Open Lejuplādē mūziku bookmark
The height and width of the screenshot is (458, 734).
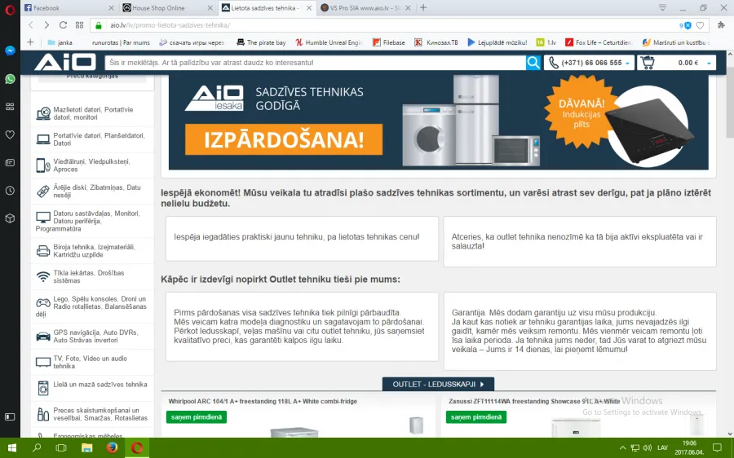pyautogui.click(x=497, y=42)
